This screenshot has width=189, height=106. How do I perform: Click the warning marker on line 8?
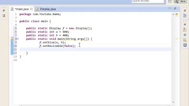tap(12, 39)
